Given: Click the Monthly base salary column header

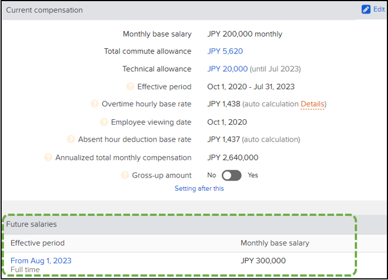Looking at the screenshot, I should pos(275,243).
